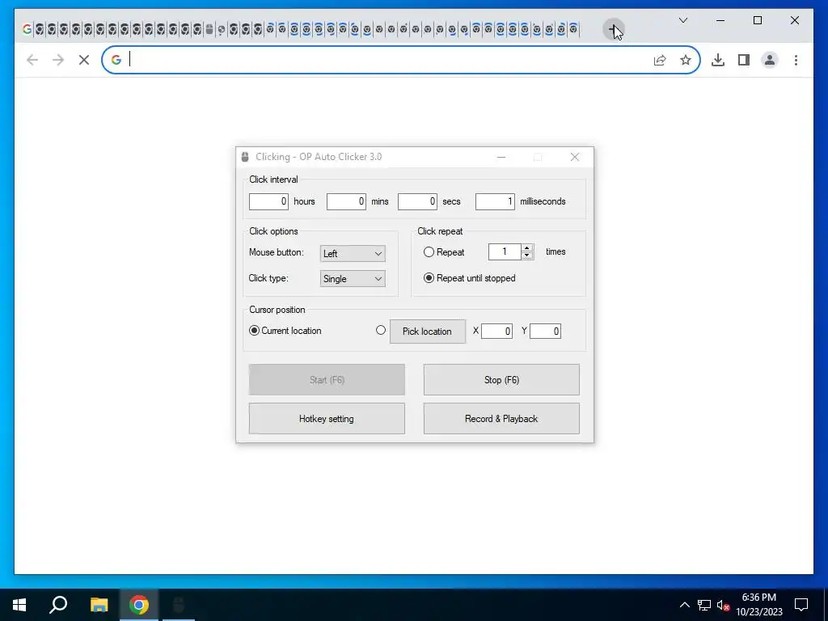Edit the mins interval field
Screen dimensions: 828x621
point(346,201)
